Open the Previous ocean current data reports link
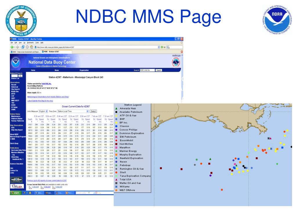 [47, 181]
